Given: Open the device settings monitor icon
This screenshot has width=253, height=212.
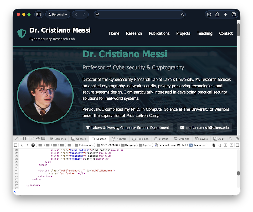Looking at the screenshot, I should (43, 139).
